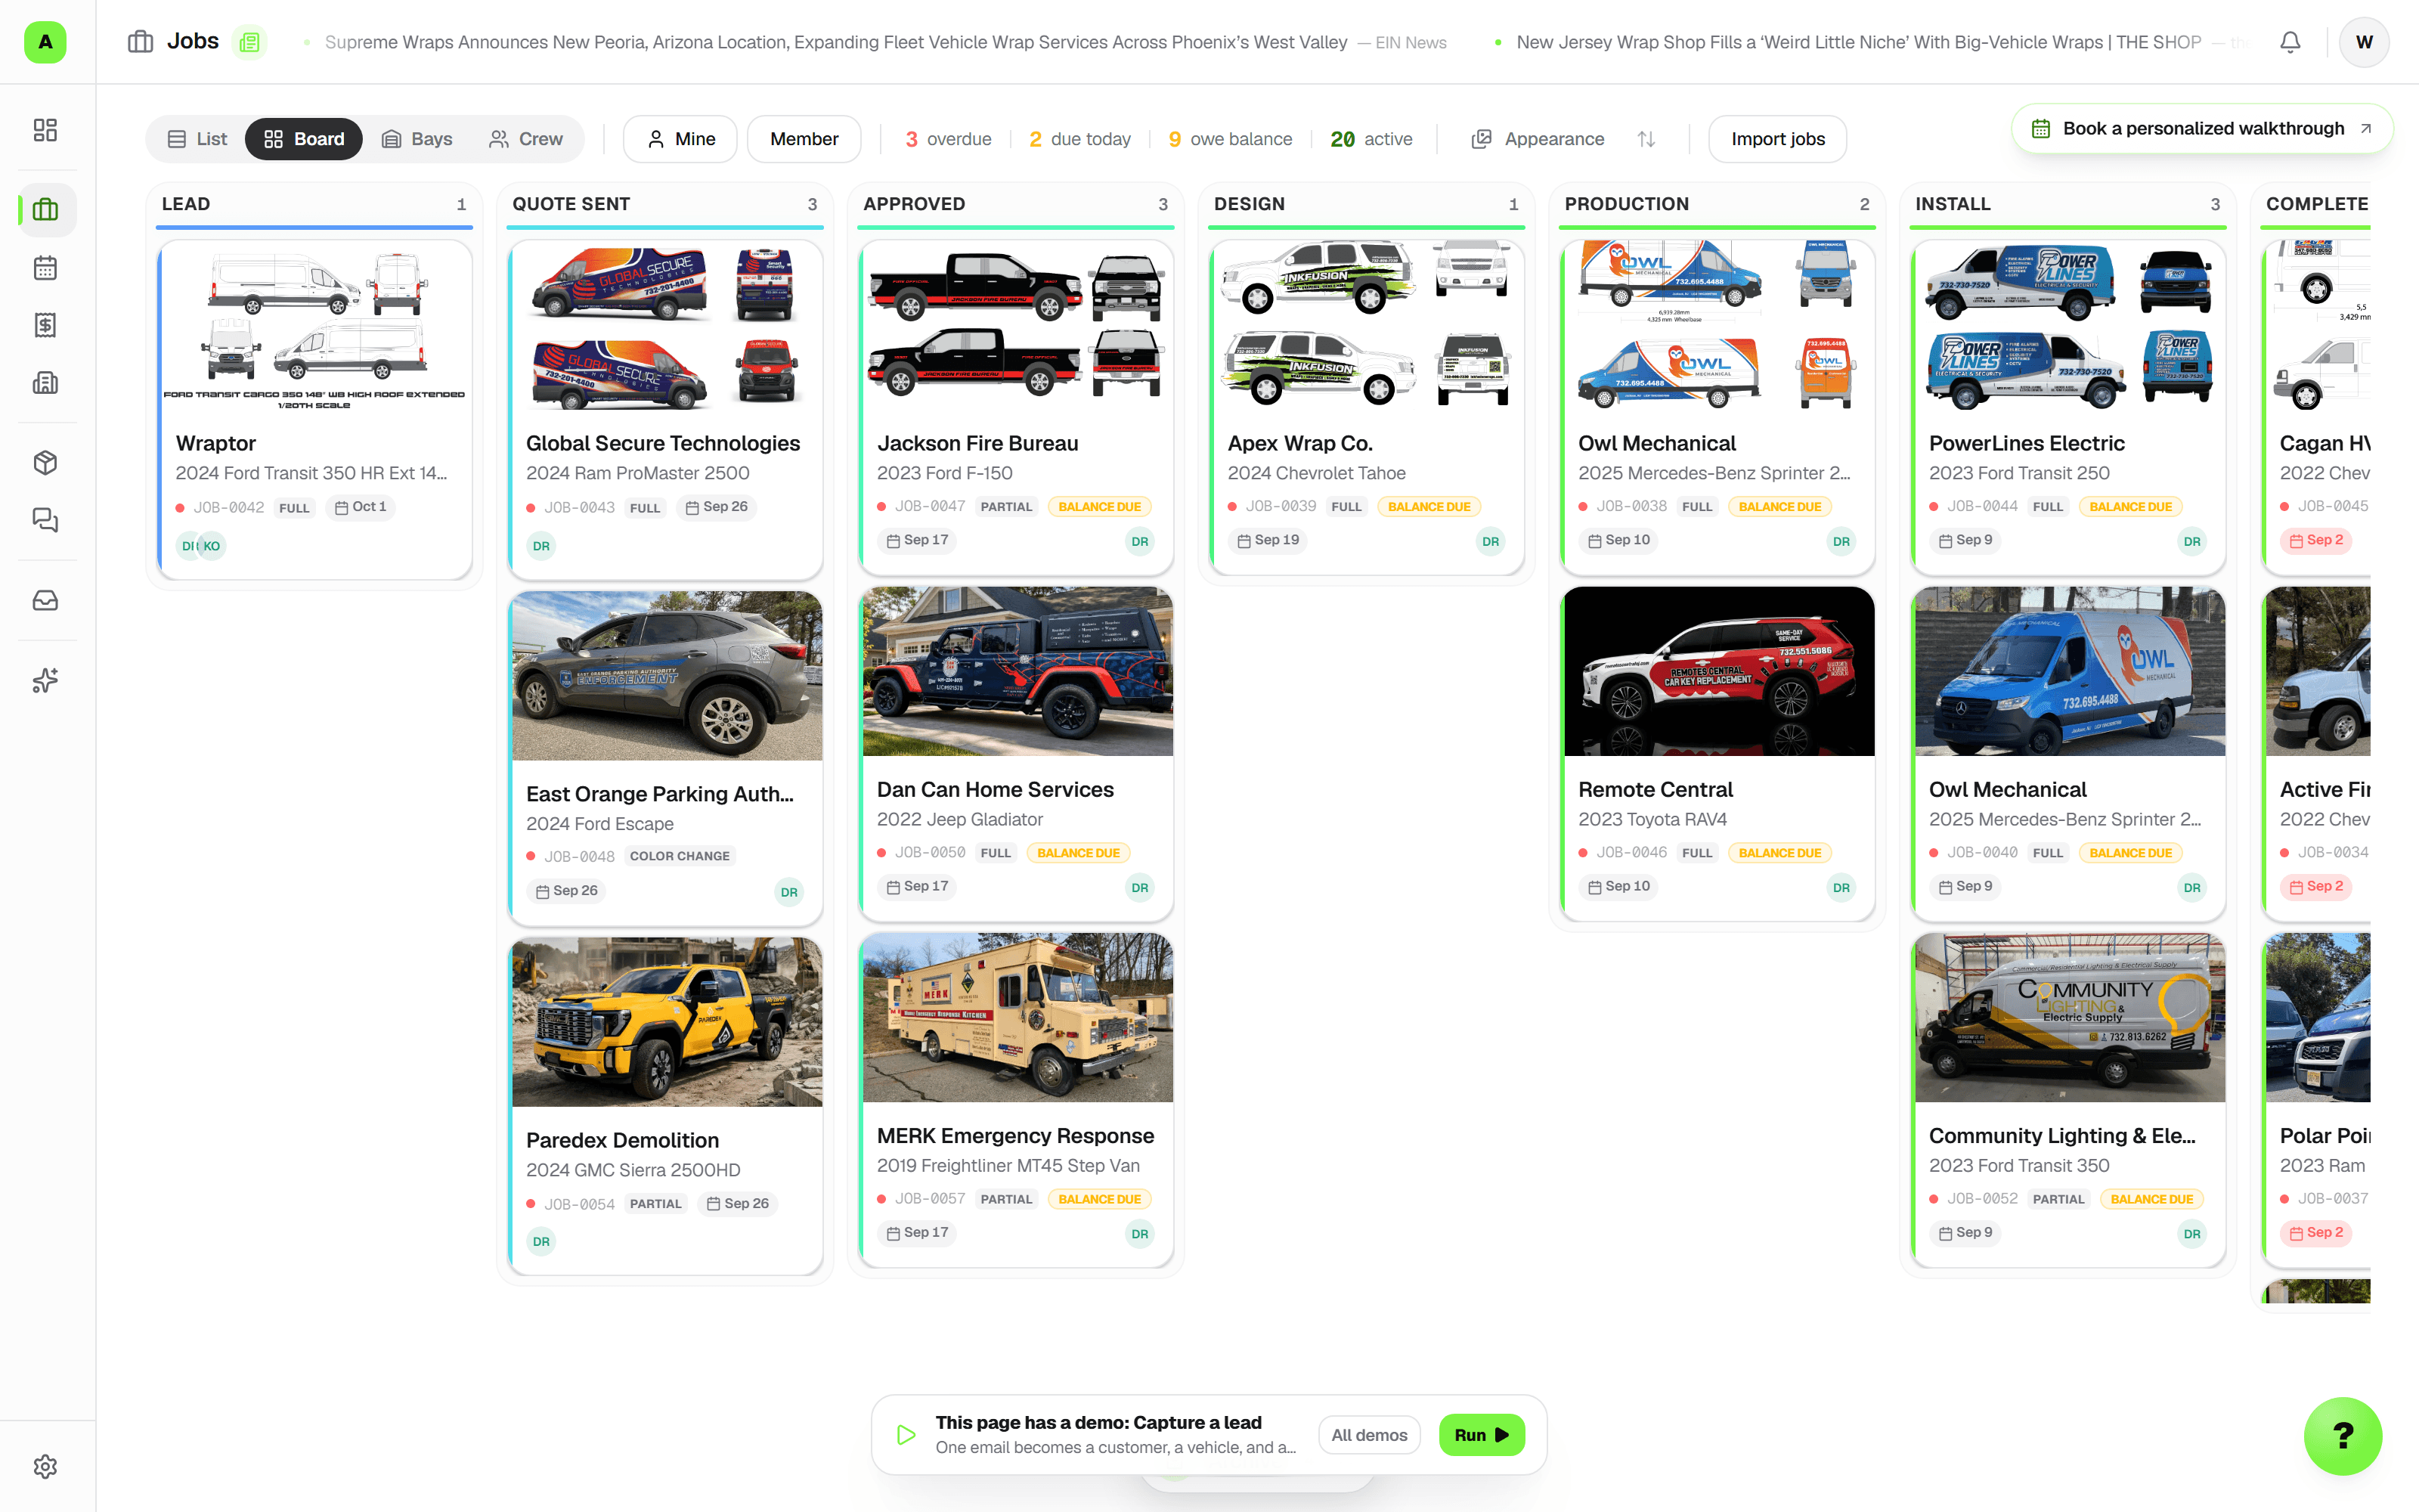
Task: Click COLOR CHANGE tag on East Orange card
Action: (x=680, y=856)
